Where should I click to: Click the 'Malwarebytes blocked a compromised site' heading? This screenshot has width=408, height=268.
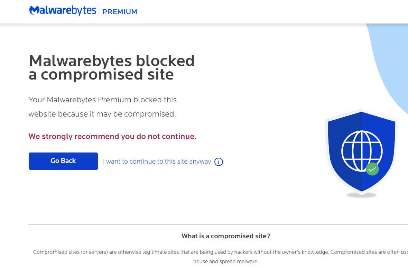pos(112,68)
